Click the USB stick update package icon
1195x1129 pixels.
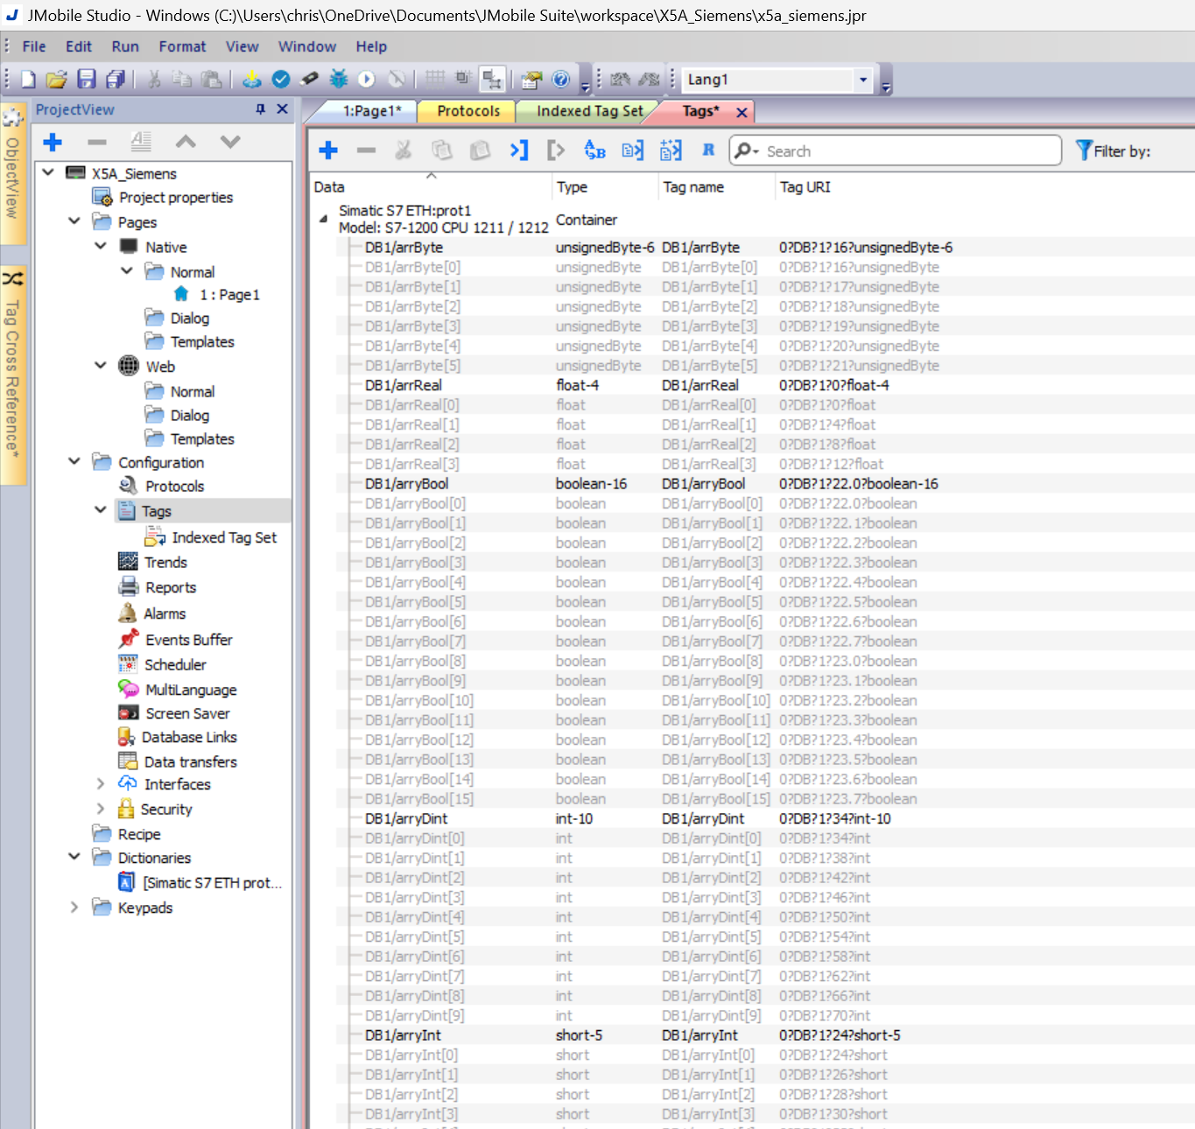[309, 80]
